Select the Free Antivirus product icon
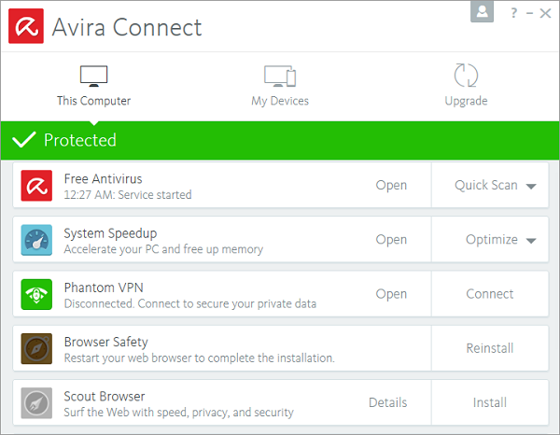The image size is (560, 435). [36, 186]
